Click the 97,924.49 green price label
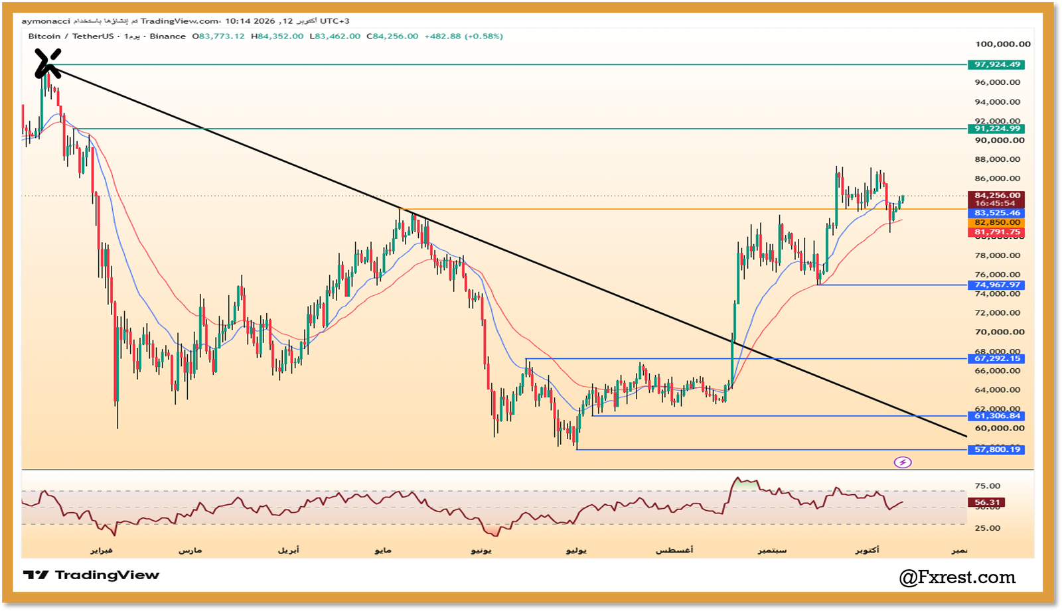The height and width of the screenshot is (611, 1062). click(997, 64)
